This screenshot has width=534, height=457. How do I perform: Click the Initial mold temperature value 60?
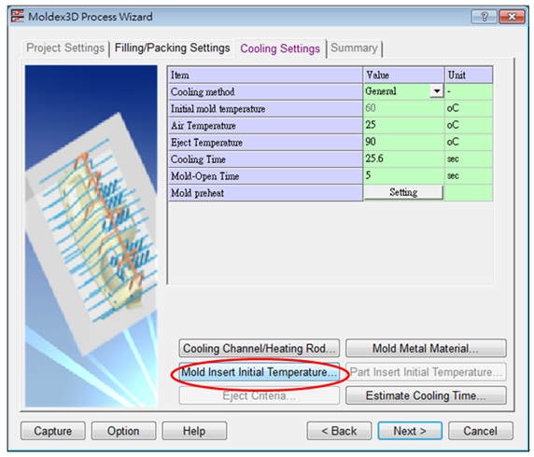pos(403,108)
